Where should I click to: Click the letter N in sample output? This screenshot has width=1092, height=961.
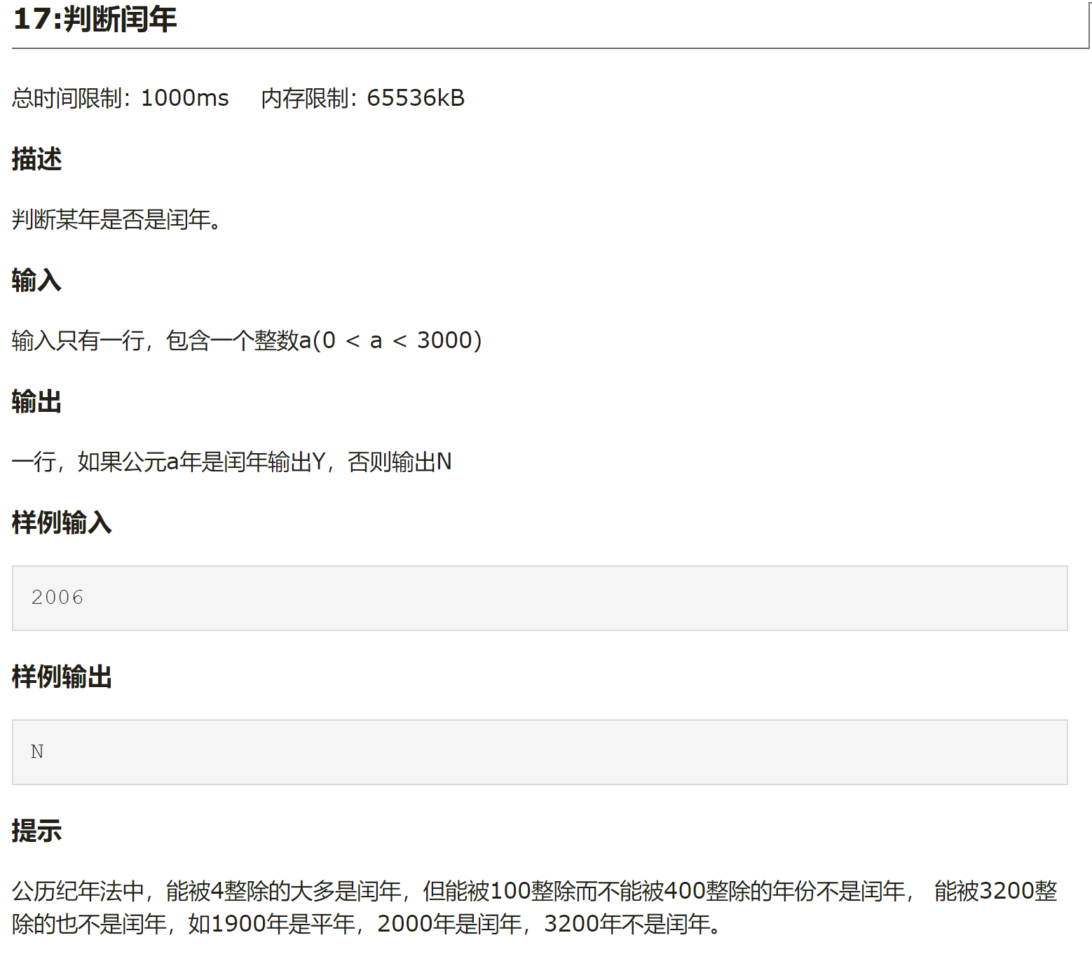click(37, 752)
